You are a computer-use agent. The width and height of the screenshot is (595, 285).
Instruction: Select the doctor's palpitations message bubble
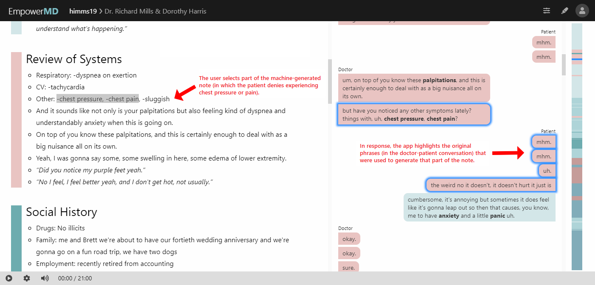(x=414, y=88)
